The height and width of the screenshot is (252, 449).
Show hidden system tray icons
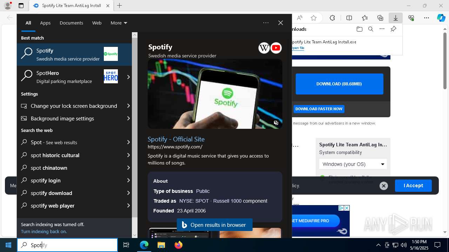click(378, 245)
